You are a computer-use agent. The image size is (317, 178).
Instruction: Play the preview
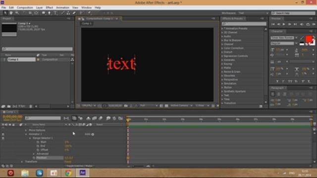pyautogui.click(x=284, y=24)
